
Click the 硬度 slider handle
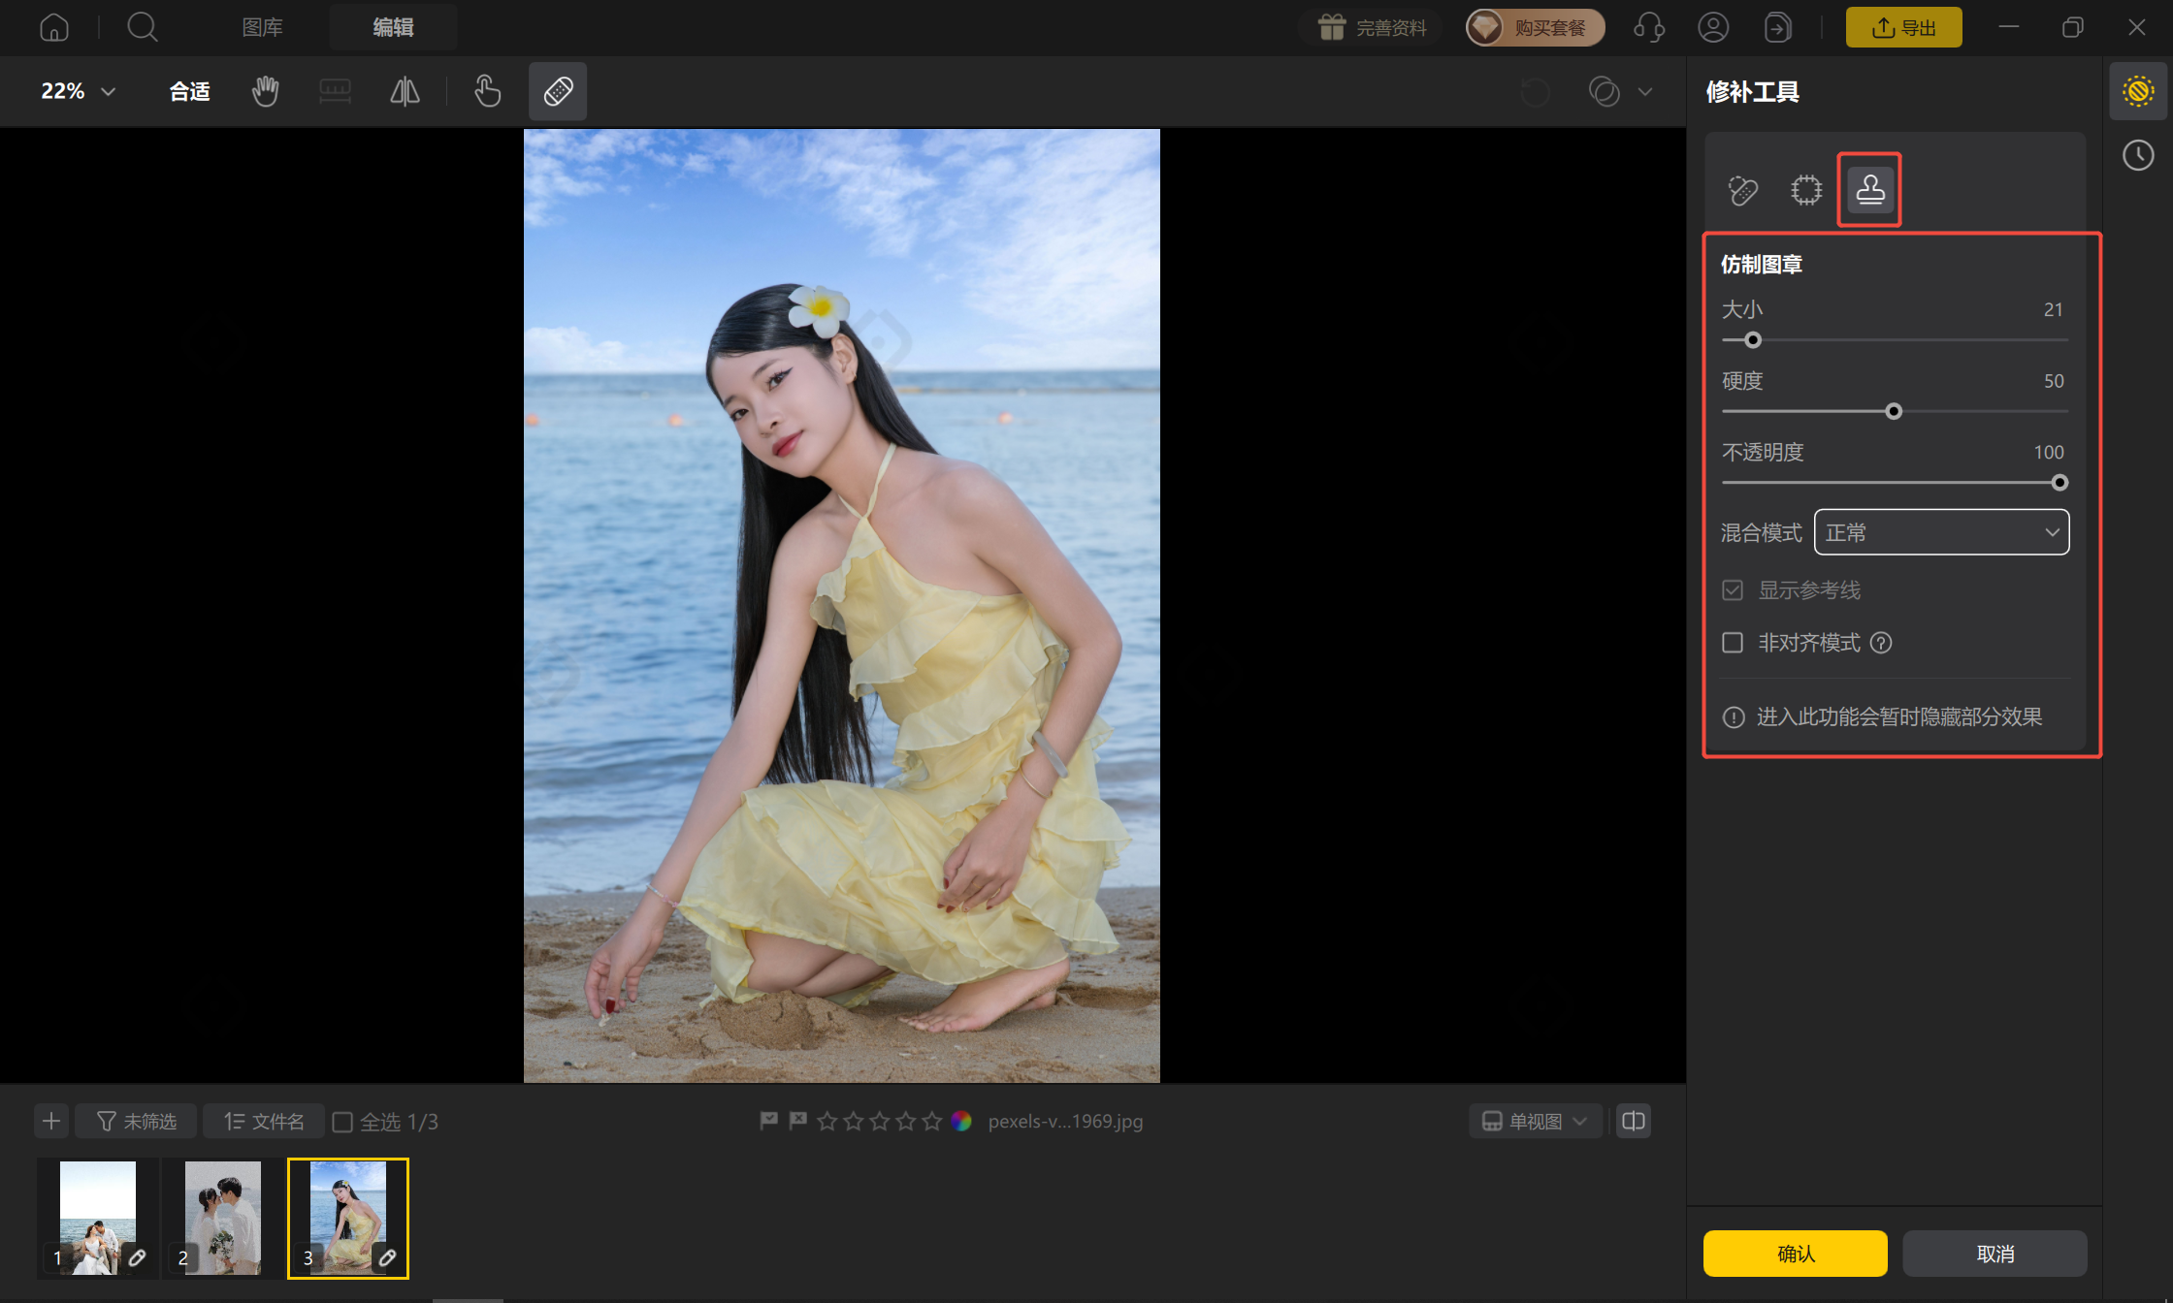click(x=1894, y=412)
